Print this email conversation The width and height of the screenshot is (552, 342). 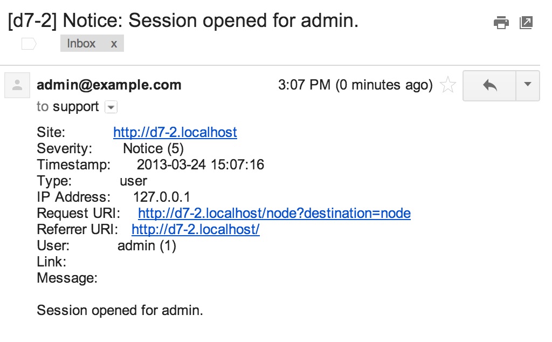click(x=501, y=23)
